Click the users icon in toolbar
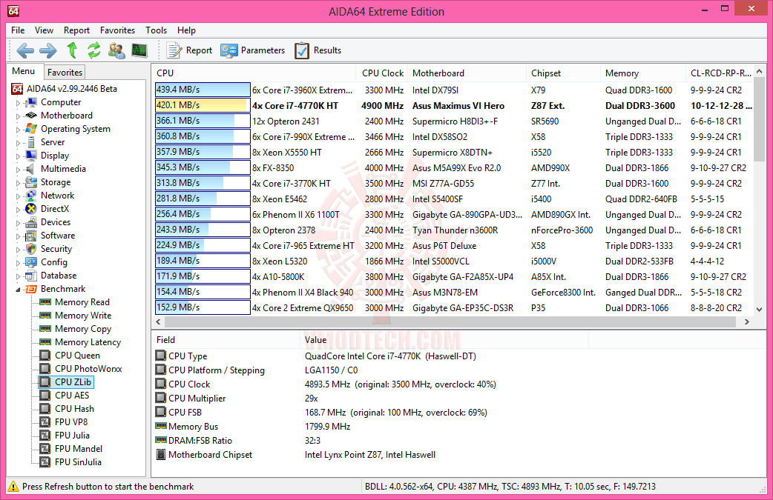This screenshot has width=773, height=500. click(116, 50)
